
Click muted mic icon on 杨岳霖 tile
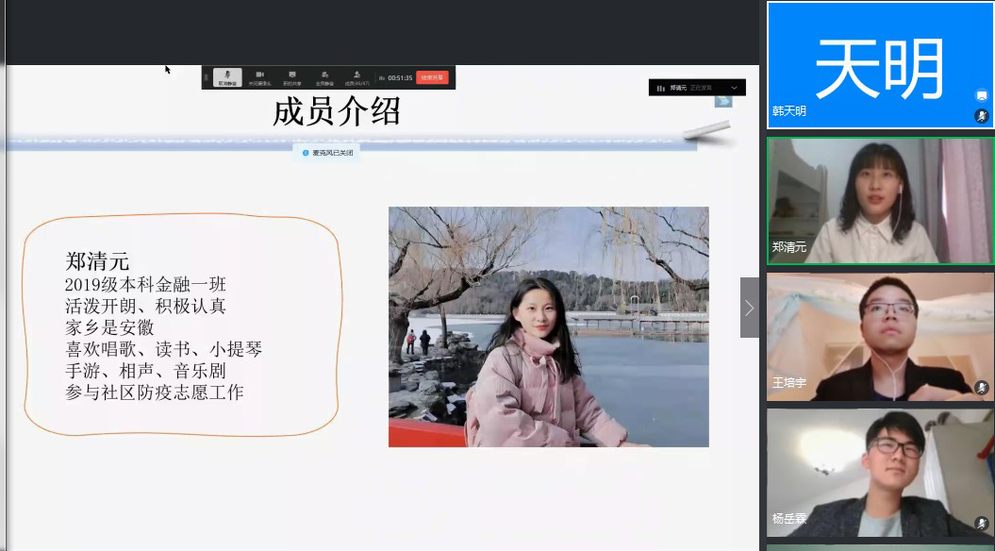981,523
